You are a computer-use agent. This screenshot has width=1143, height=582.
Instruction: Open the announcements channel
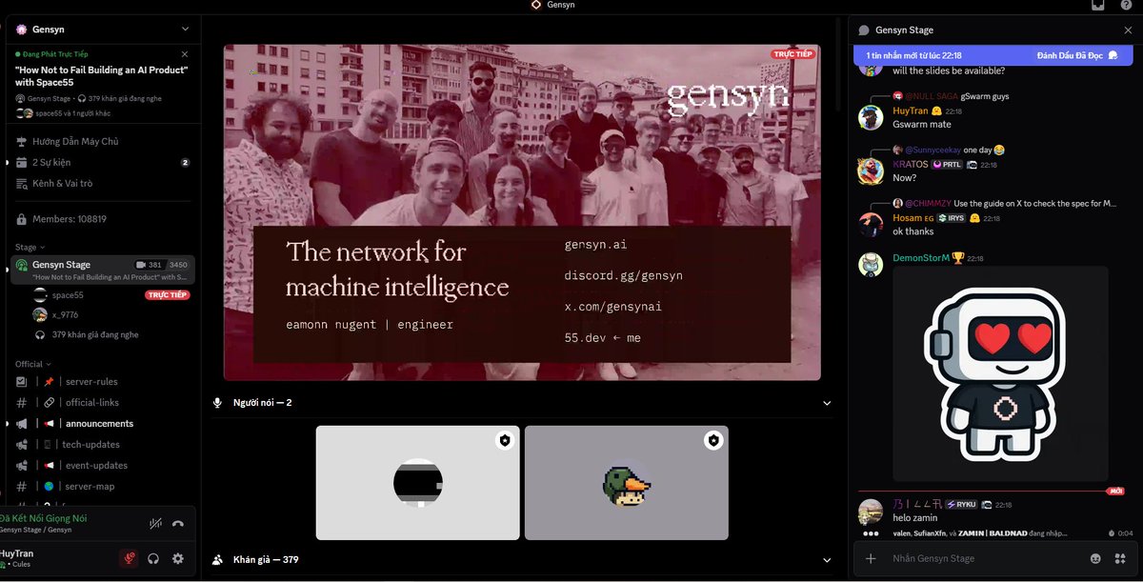pyautogui.click(x=99, y=423)
